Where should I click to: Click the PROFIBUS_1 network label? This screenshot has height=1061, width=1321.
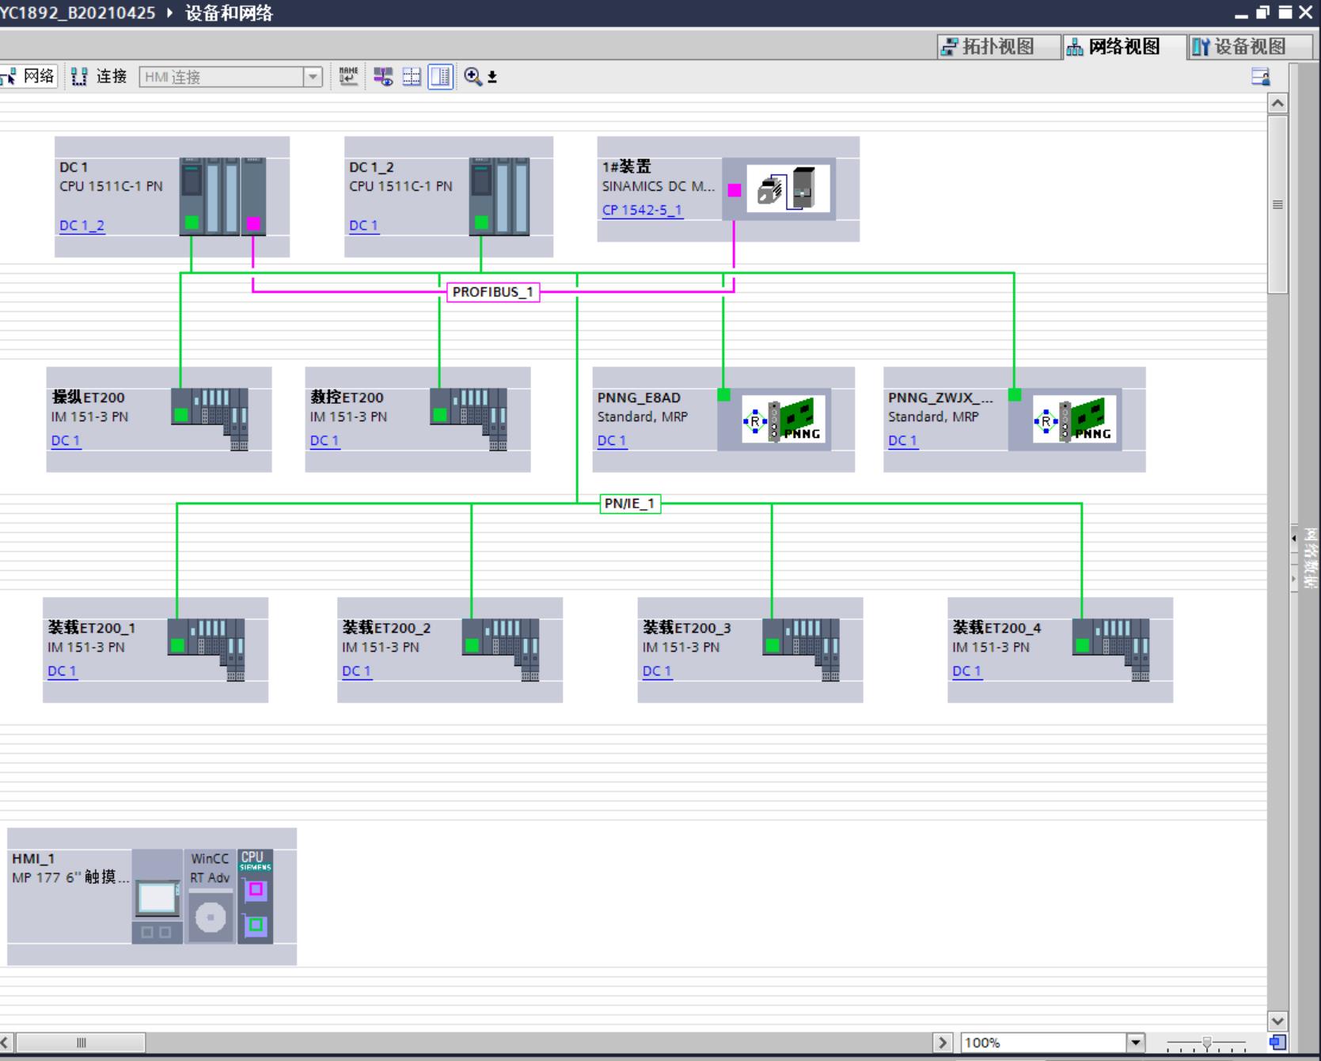click(x=492, y=292)
